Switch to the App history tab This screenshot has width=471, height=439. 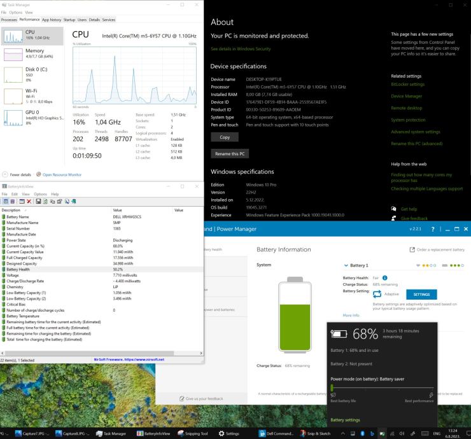coord(52,20)
